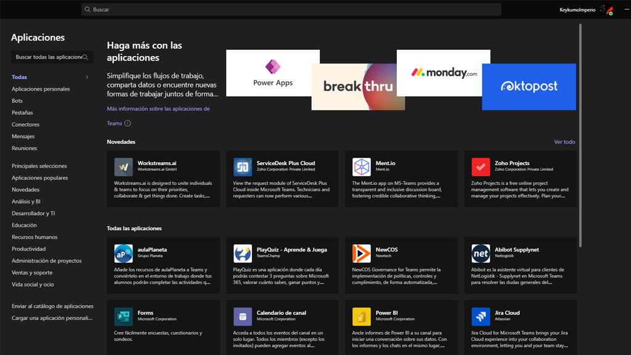Click Enviar al catálogo de aplicaciones
This screenshot has height=355, width=631.
pos(52,306)
